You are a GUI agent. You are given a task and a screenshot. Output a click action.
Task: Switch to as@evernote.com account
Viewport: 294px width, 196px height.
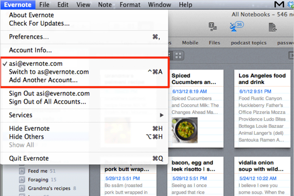pyautogui.click(x=49, y=72)
